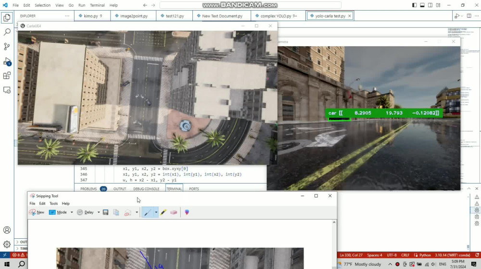Send snip via email icon

click(x=127, y=212)
